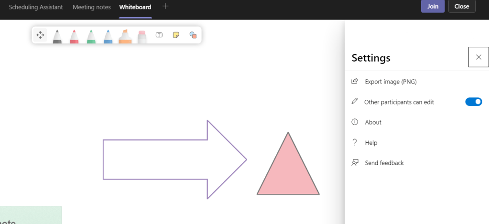Activate the eraser tool
The width and height of the screenshot is (489, 224).
point(142,36)
